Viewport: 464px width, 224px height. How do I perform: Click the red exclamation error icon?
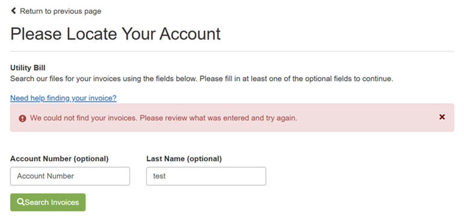coord(22,118)
